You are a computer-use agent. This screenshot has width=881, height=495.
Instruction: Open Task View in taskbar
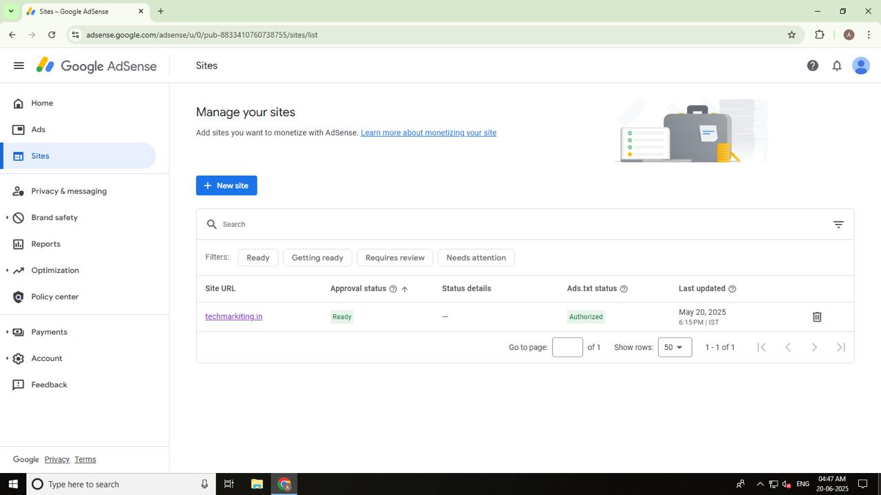229,484
